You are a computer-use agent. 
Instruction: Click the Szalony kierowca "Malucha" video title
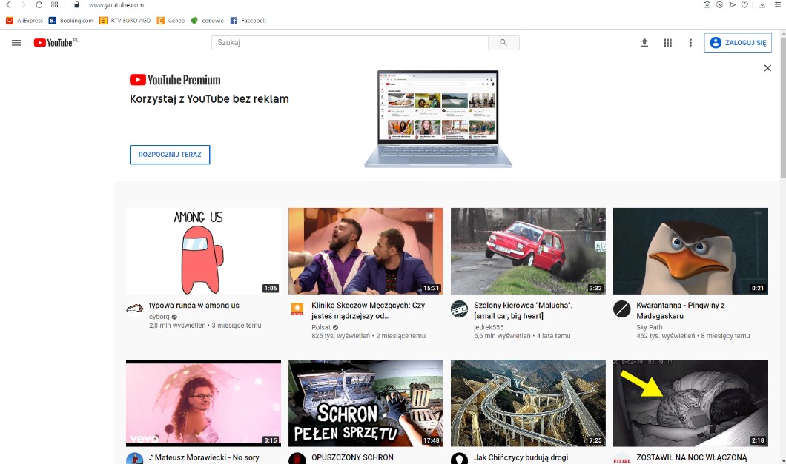point(512,310)
